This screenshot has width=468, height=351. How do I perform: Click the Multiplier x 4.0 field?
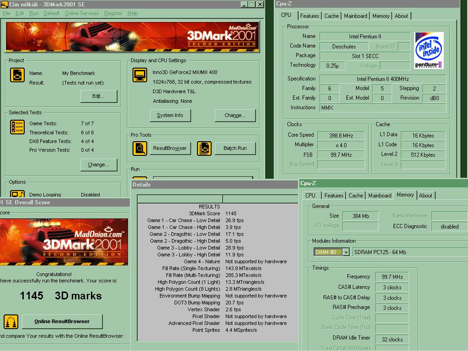341,145
